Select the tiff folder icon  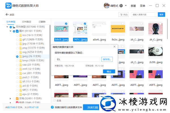(20, 90)
